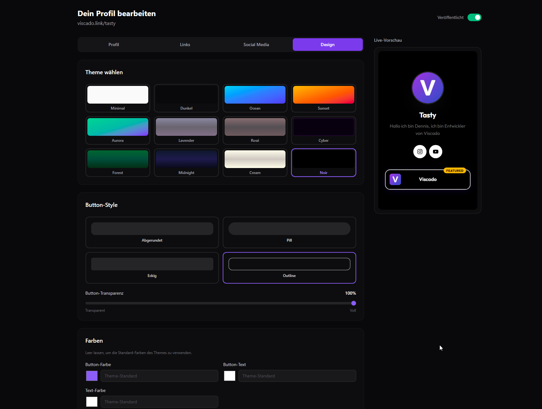Select the Pill button style
The height and width of the screenshot is (409, 542).
pos(289,232)
